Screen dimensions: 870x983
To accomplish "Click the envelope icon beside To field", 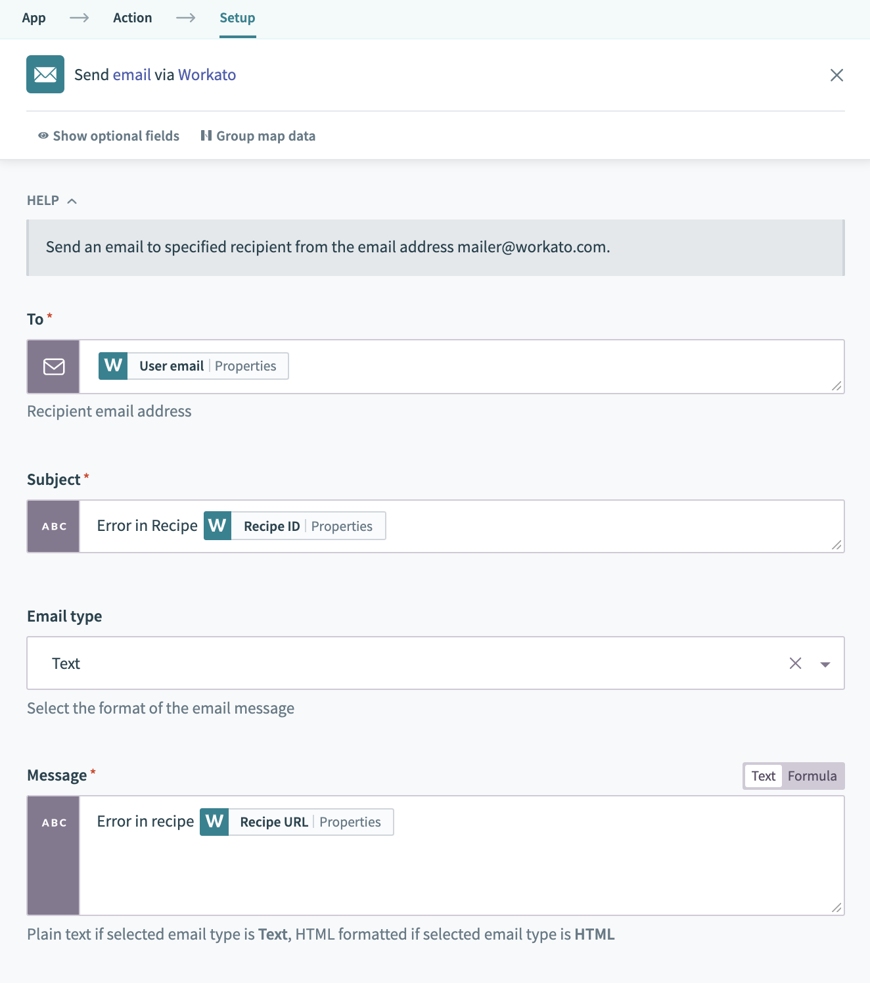I will coord(53,367).
